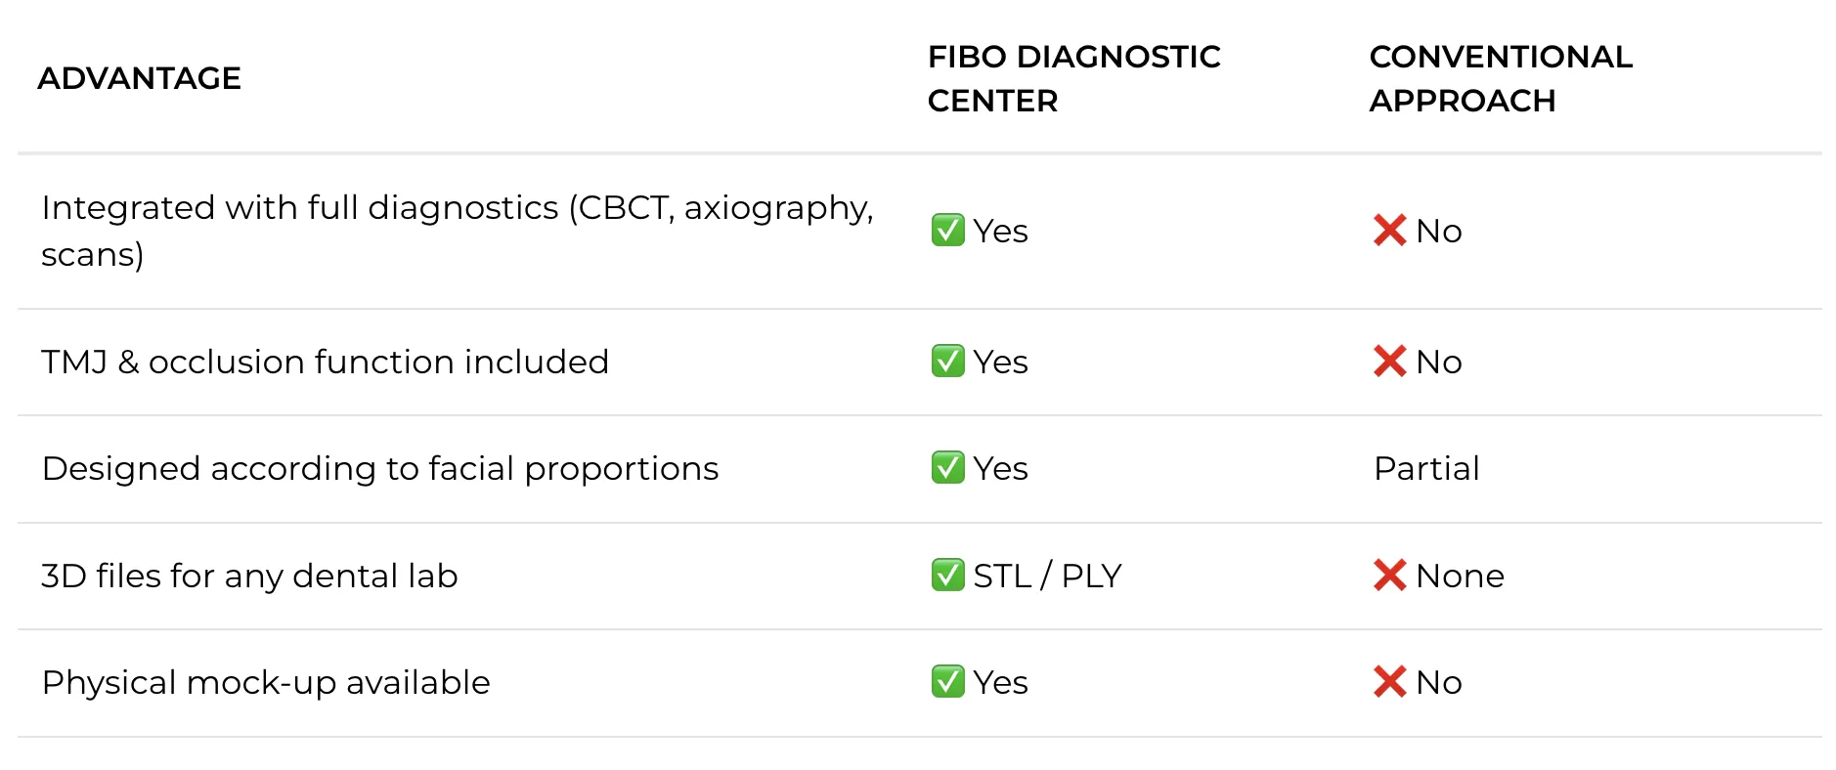The width and height of the screenshot is (1836, 770).
Task: Click 'Integrated with full diagnostics' row label
Action: click(457, 231)
